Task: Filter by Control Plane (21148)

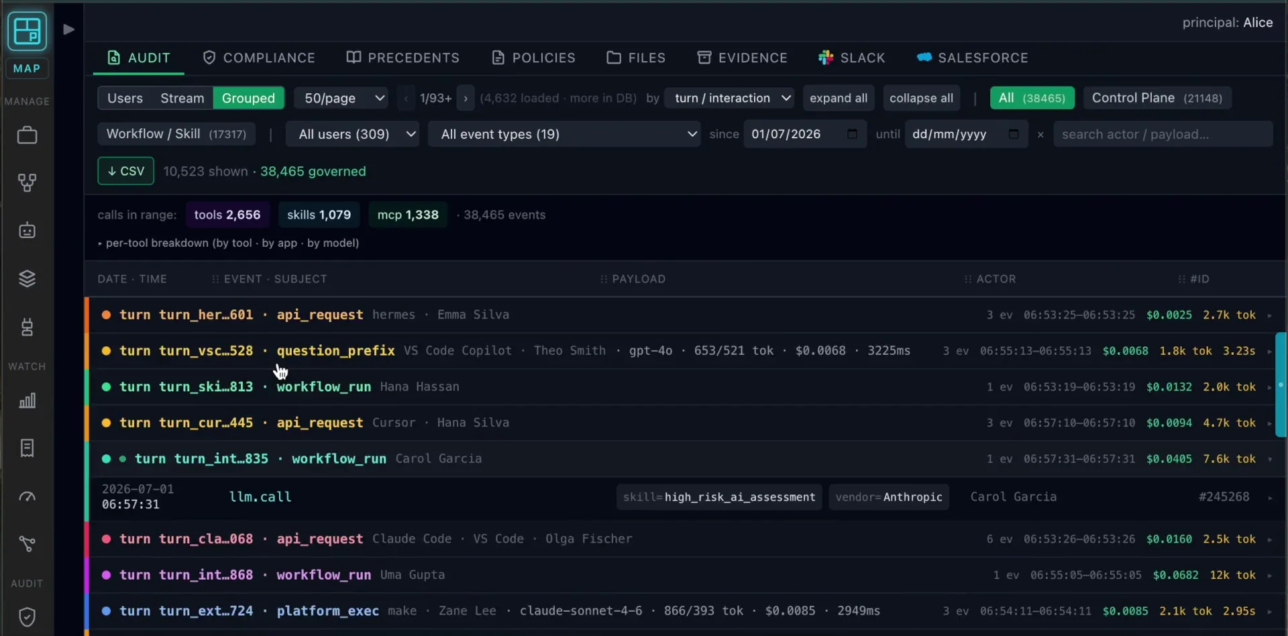Action: pos(1157,98)
